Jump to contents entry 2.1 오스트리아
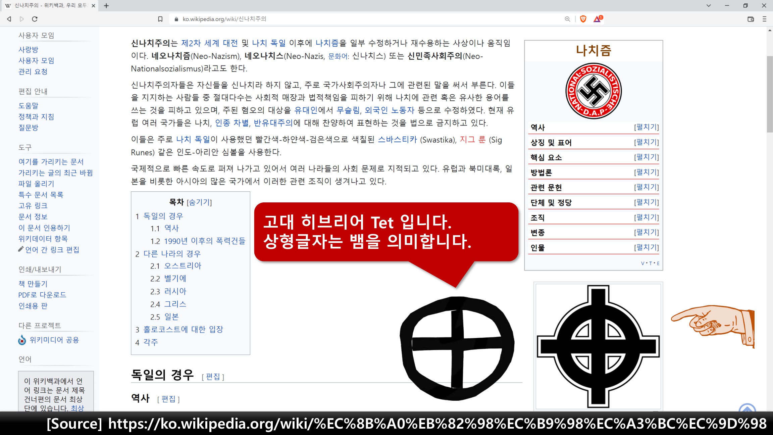Image resolution: width=773 pixels, height=435 pixels. tap(183, 266)
